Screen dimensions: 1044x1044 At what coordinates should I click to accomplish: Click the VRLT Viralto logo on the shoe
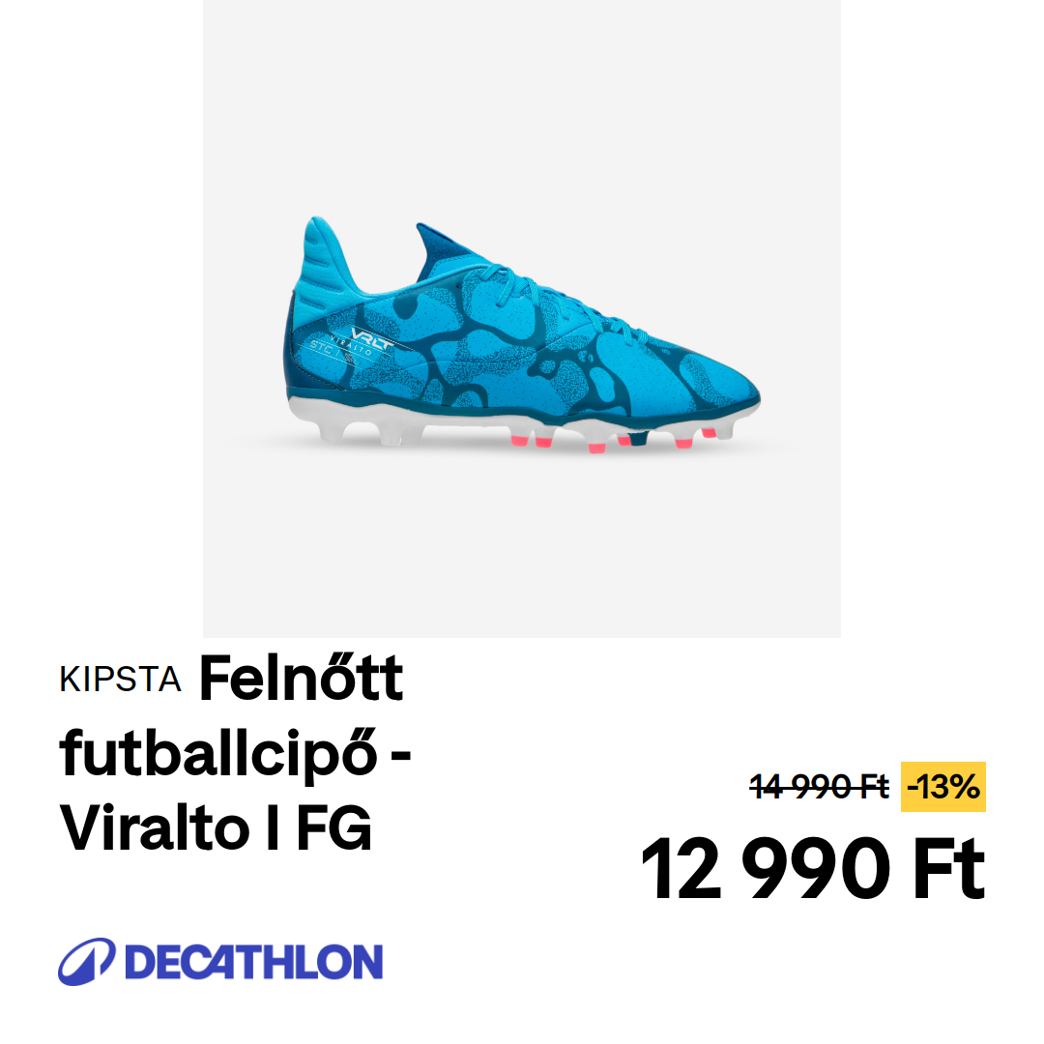355,343
